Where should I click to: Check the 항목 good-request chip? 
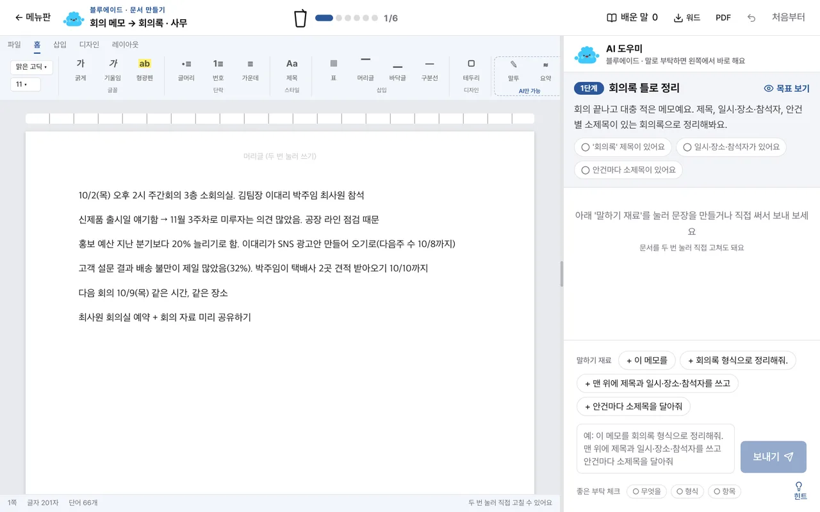point(725,492)
